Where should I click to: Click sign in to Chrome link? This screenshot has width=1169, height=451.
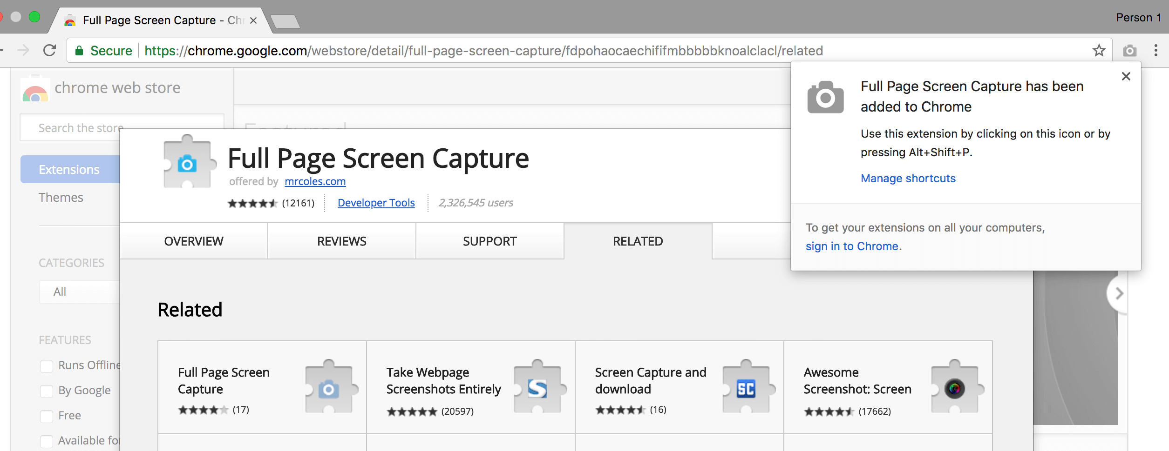coord(852,246)
